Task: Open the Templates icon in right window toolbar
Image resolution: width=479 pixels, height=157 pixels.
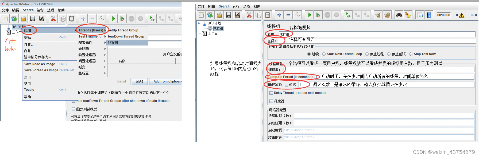Action: tap(210, 15)
